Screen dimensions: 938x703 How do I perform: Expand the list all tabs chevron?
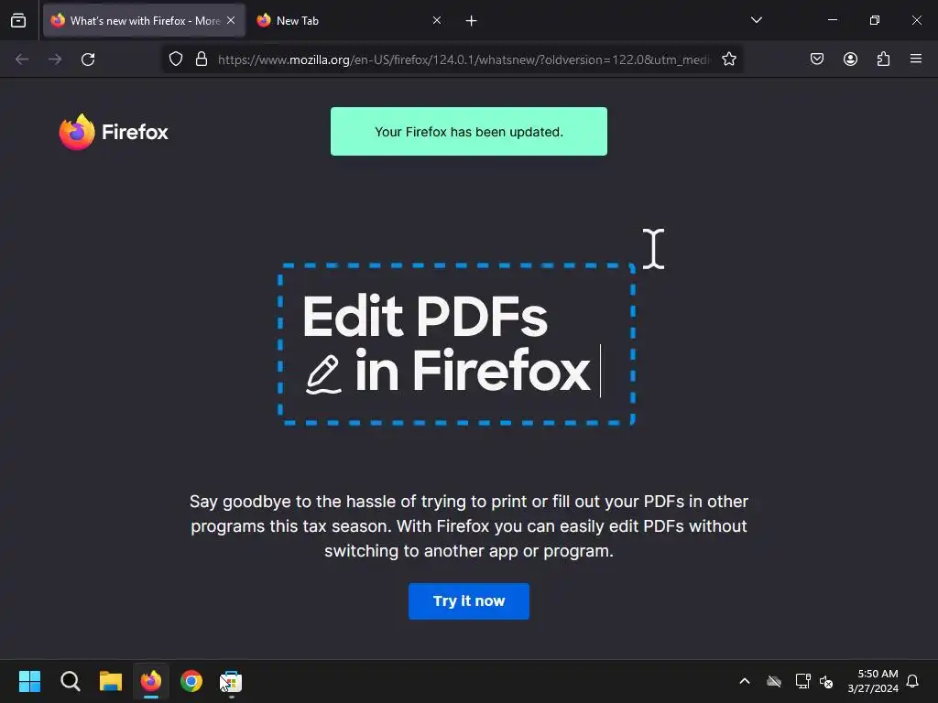(x=756, y=20)
